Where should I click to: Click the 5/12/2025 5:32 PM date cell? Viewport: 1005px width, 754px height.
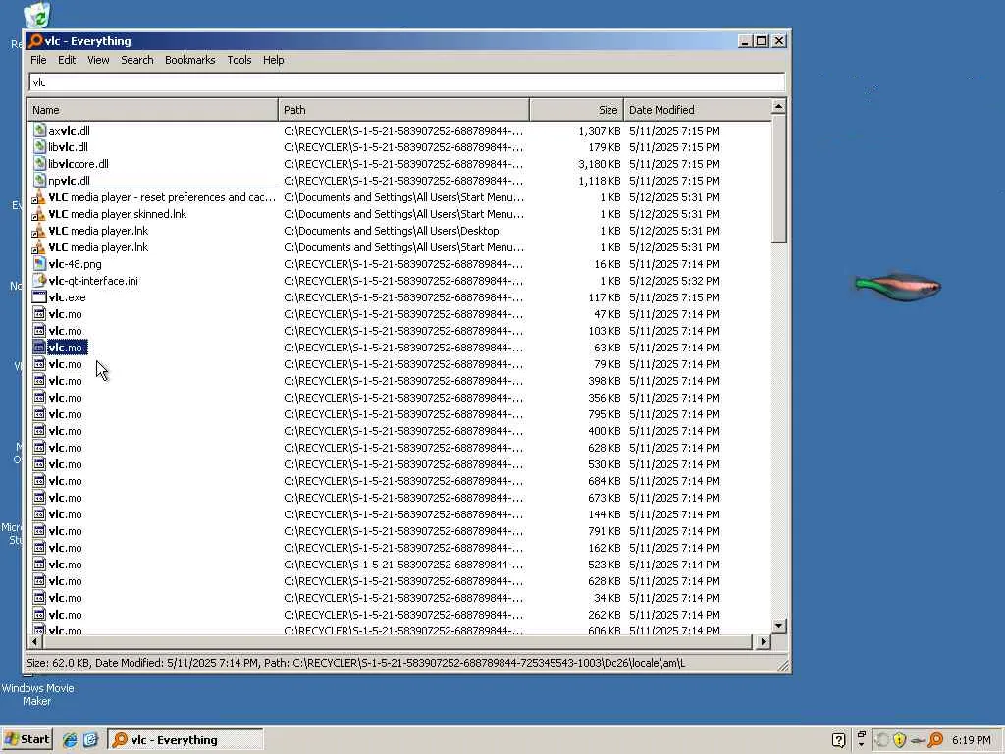tap(674, 281)
